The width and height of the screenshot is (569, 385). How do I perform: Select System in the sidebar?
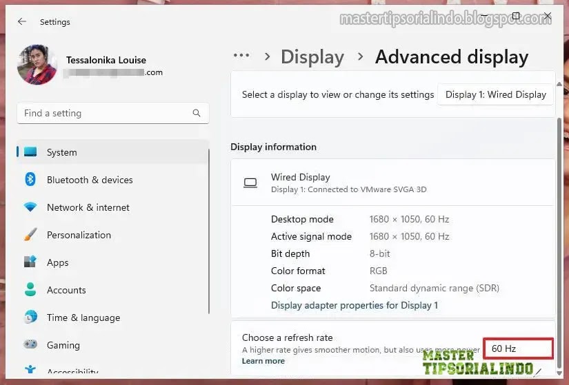tap(113, 152)
